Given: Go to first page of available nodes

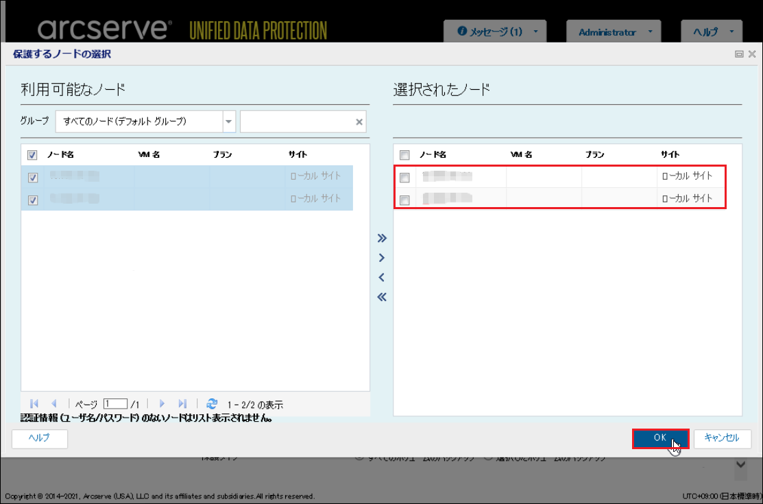Looking at the screenshot, I should (34, 404).
